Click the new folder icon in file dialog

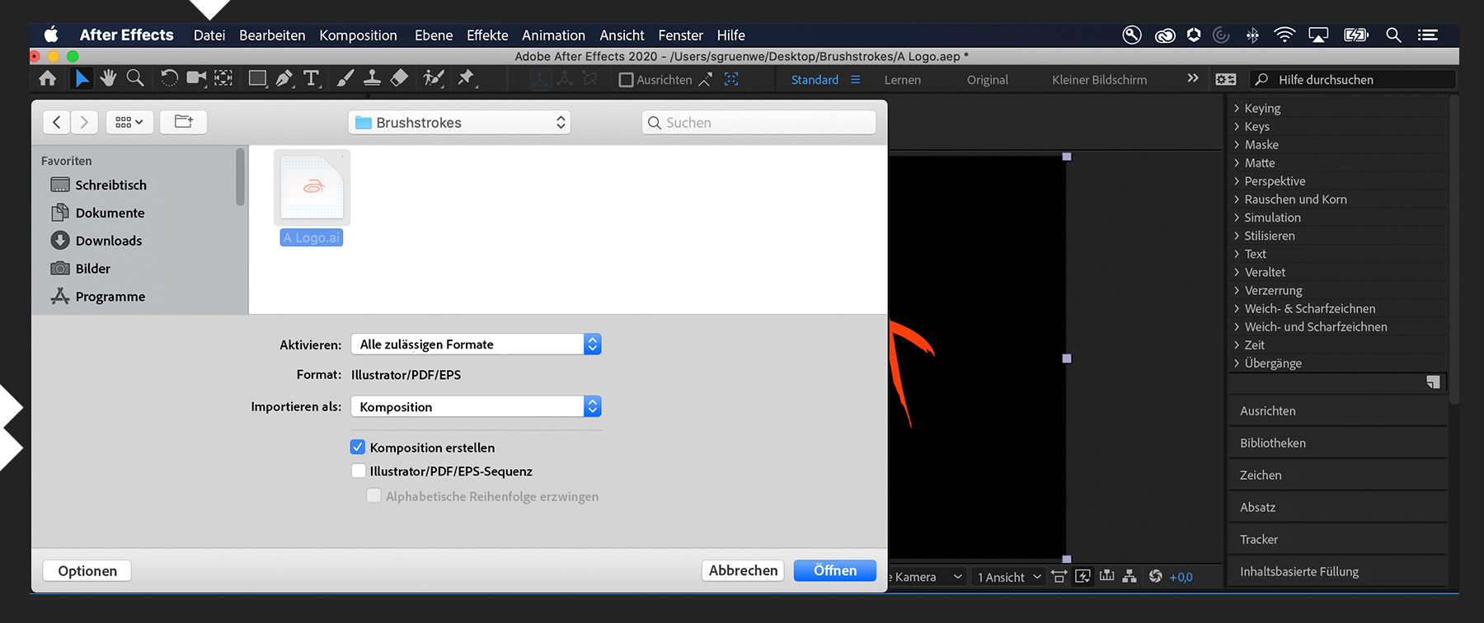[x=184, y=122]
